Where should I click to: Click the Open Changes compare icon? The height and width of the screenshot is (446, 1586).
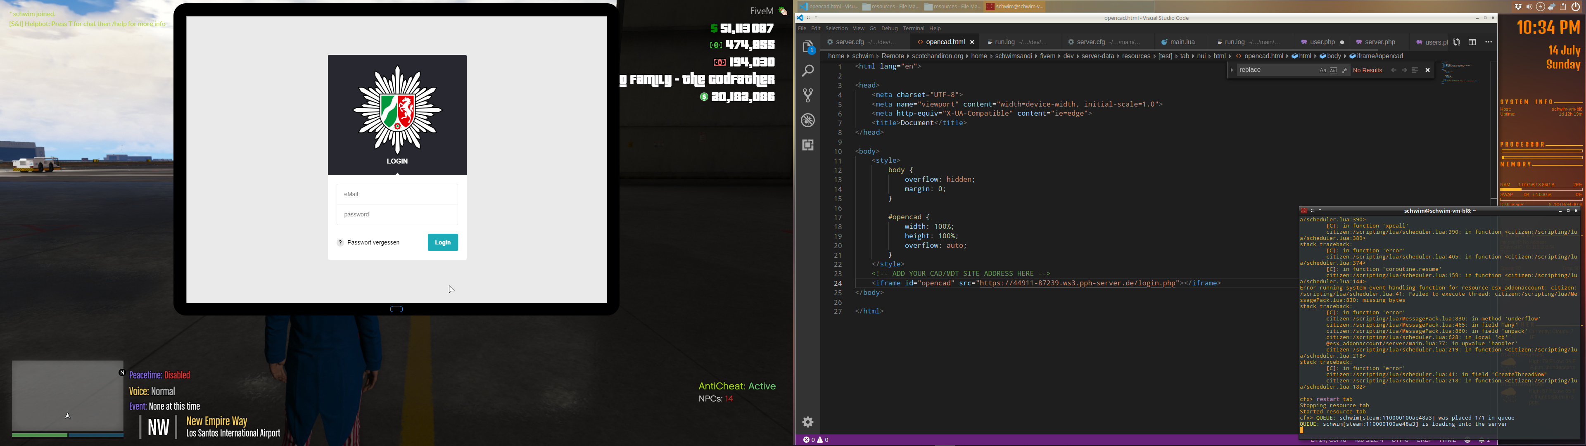pyautogui.click(x=1457, y=42)
